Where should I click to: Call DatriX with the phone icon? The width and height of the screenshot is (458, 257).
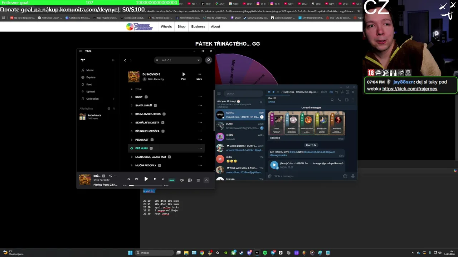pyautogui.click(x=340, y=100)
